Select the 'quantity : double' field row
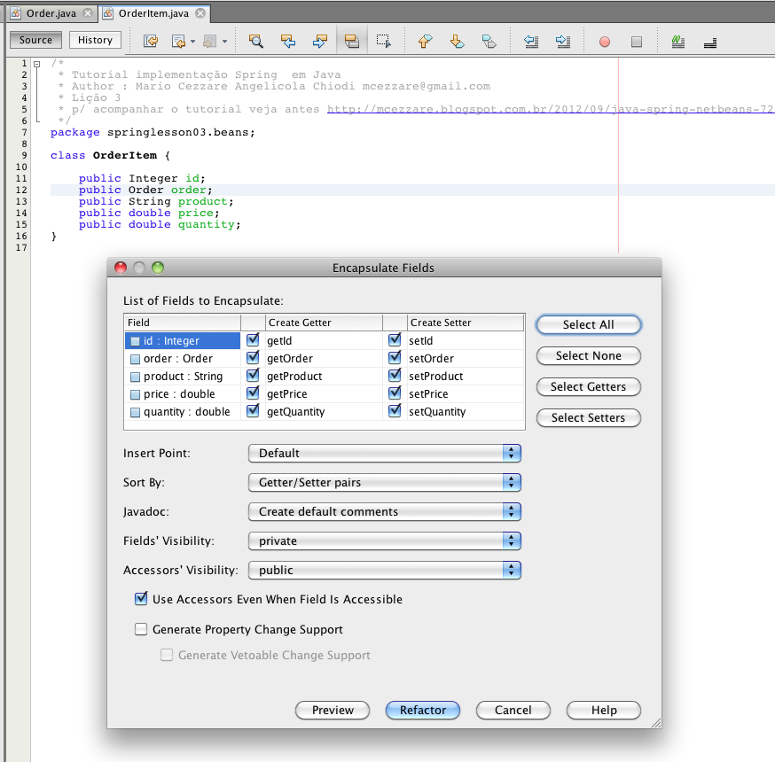 pos(183,412)
